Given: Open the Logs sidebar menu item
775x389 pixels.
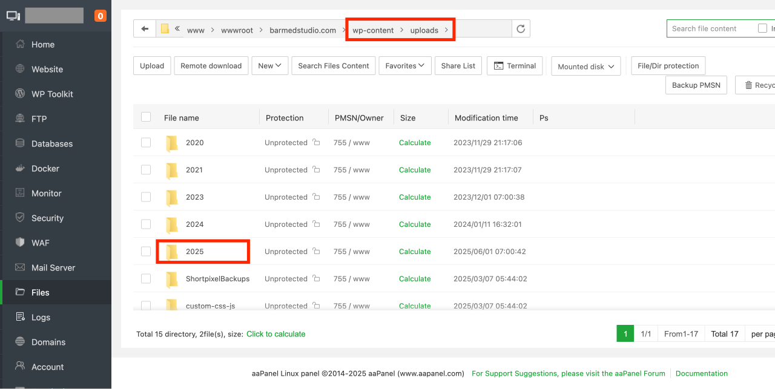Looking at the screenshot, I should 41,317.
